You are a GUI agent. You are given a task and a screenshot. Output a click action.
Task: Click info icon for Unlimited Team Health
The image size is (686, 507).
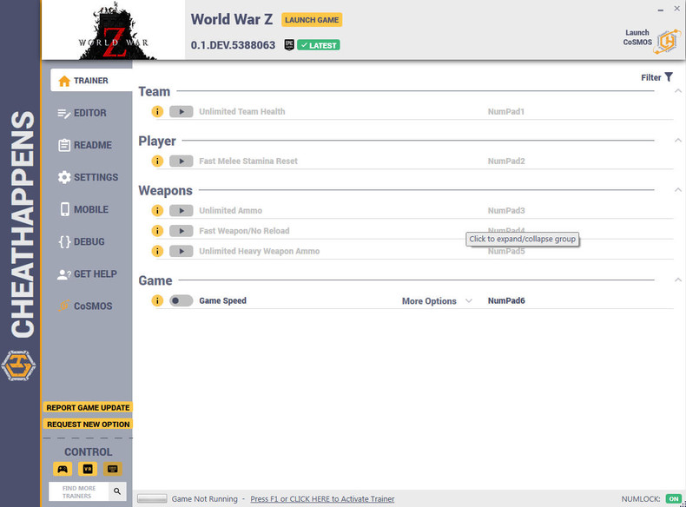tap(157, 111)
